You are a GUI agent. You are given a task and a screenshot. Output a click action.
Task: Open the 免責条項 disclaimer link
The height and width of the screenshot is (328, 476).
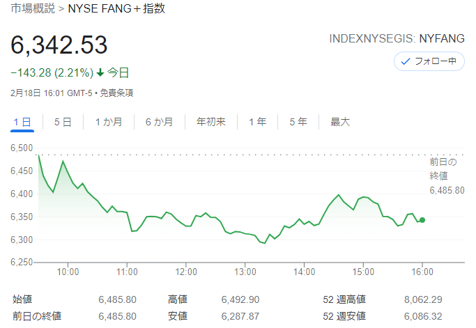116,93
